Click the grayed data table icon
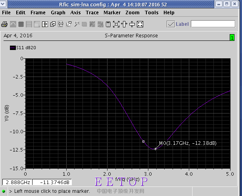The width and height of the screenshot is (242, 196). (84, 24)
